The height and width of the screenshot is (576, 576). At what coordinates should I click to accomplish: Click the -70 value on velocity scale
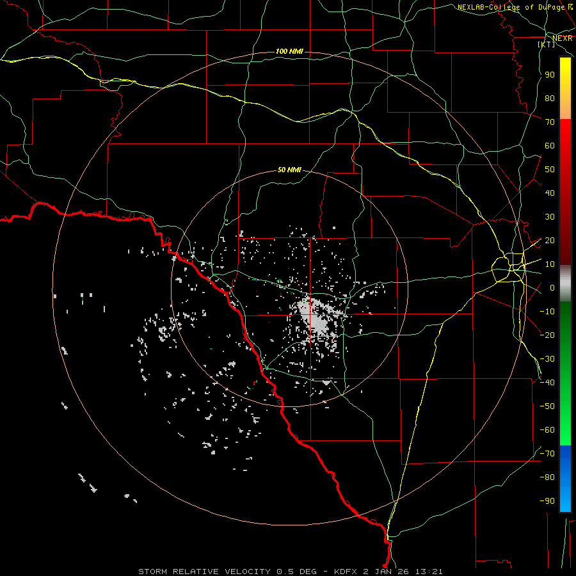coord(547,454)
